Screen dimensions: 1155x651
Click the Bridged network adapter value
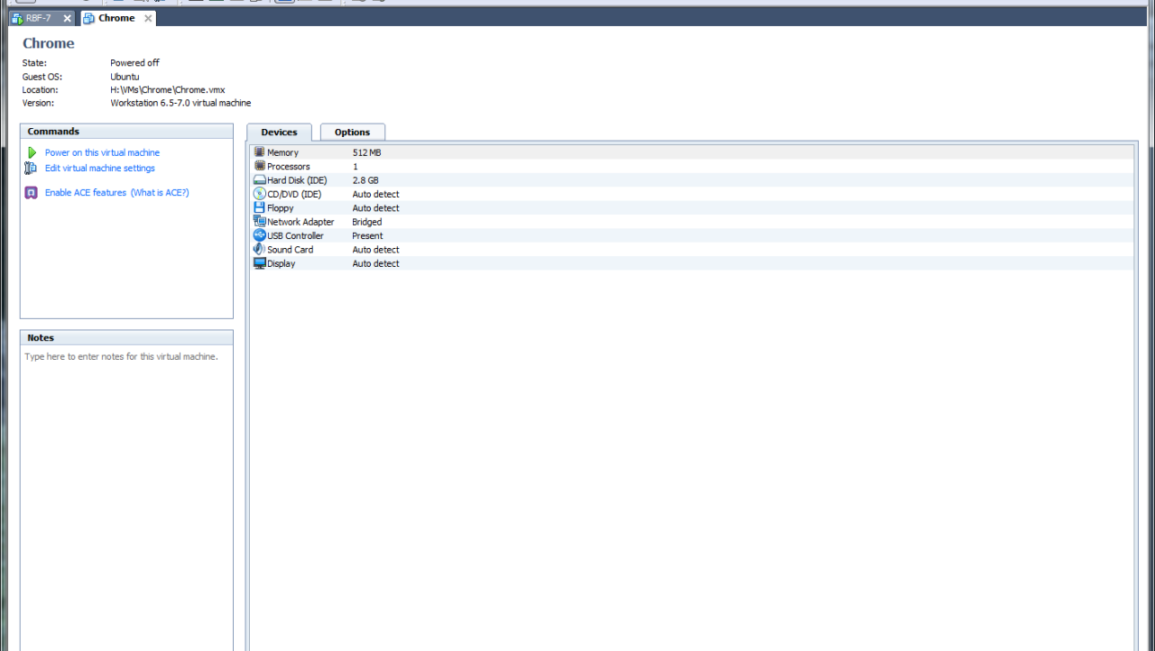tap(366, 222)
